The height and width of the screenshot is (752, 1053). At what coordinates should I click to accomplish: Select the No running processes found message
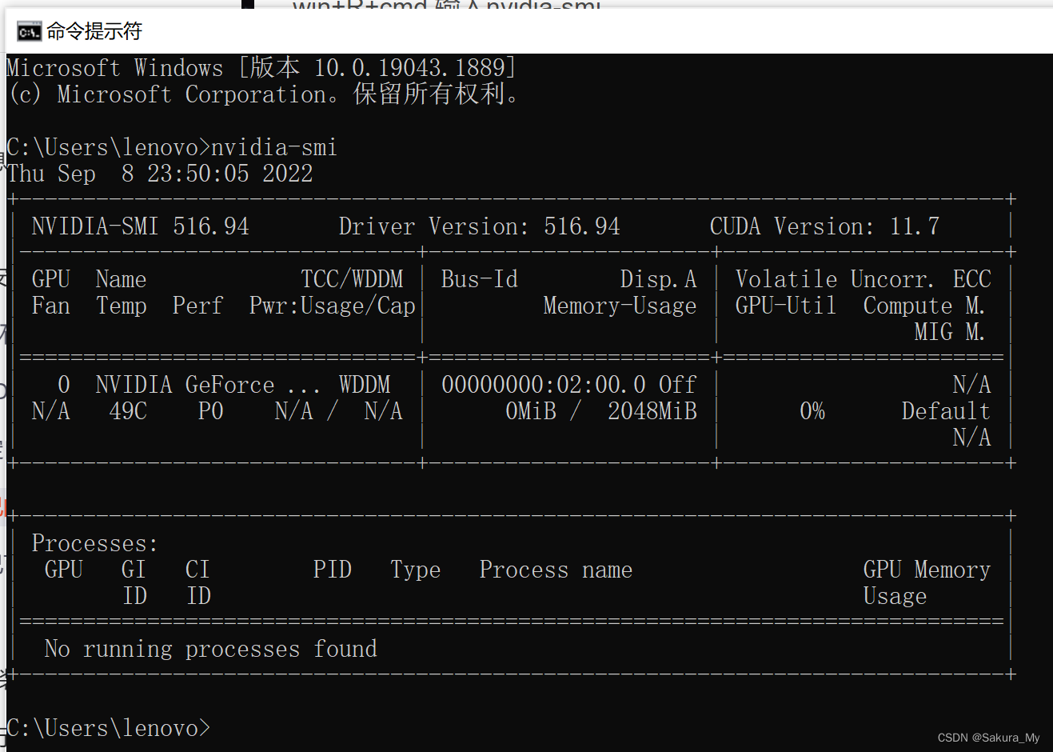pyautogui.click(x=211, y=649)
